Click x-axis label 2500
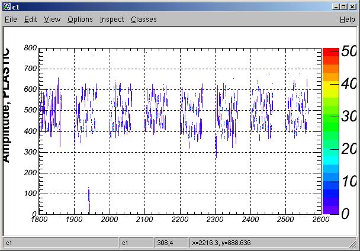The height and width of the screenshot is (251, 360). click(285, 220)
